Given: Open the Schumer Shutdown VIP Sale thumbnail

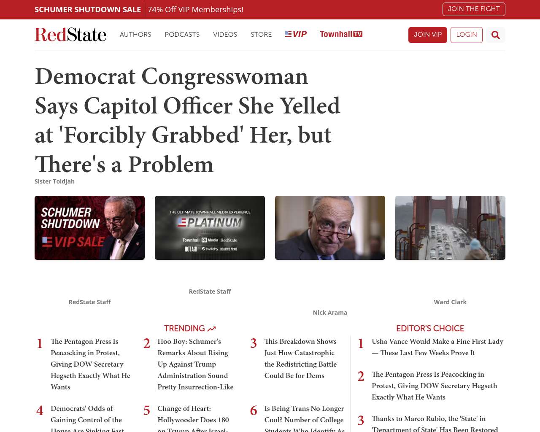Looking at the screenshot, I should coord(89,228).
